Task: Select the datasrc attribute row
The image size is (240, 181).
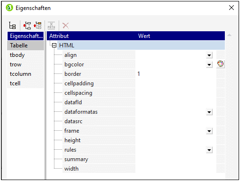Action: pyautogui.click(x=99, y=121)
